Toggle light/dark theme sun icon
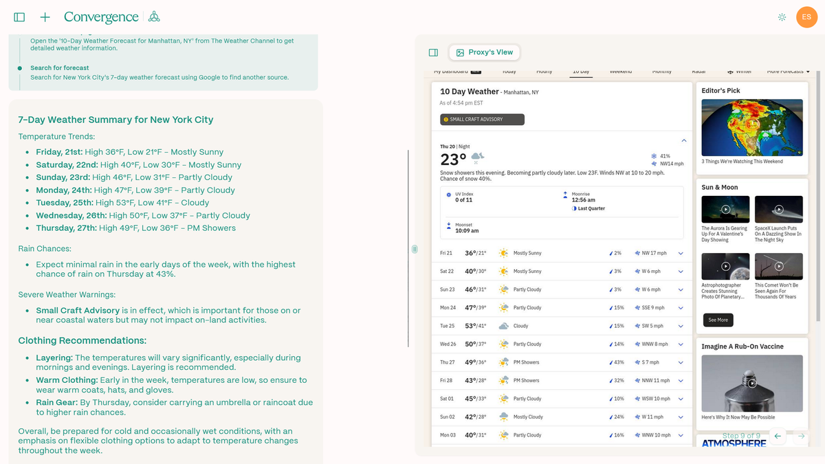The width and height of the screenshot is (825, 464). pos(782,17)
